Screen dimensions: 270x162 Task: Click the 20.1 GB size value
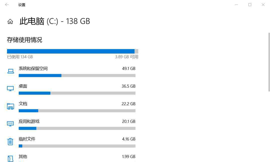[129, 121]
